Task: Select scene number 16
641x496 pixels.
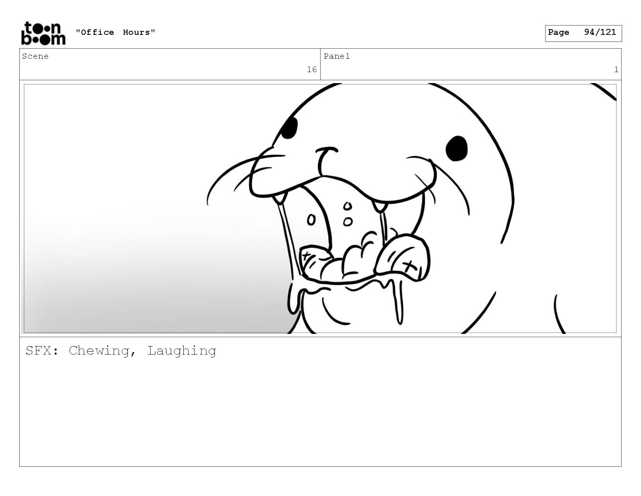Action: [312, 70]
